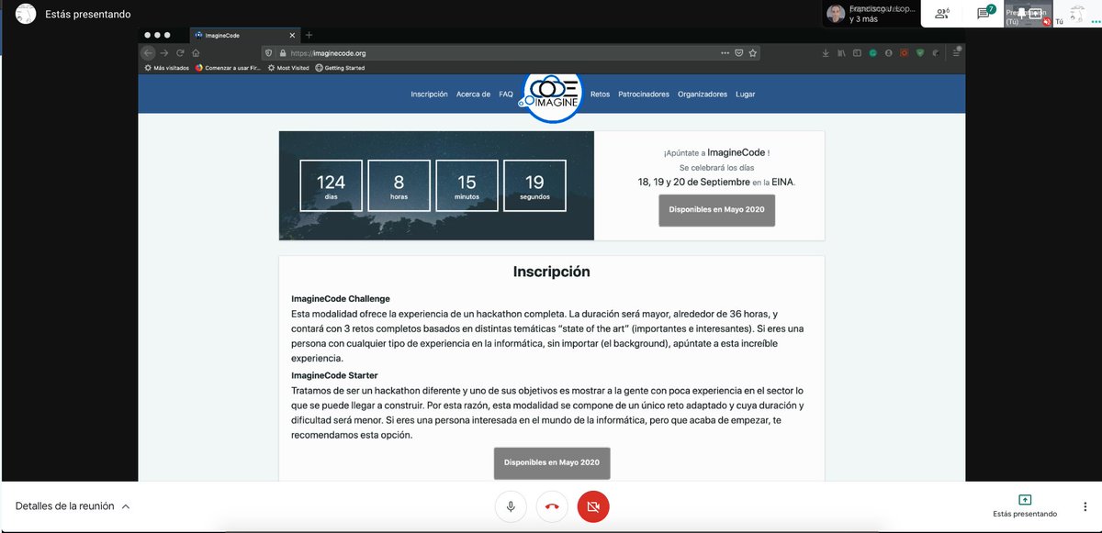Click the 18, 19 y 20 de Septiembre text
This screenshot has width=1102, height=533.
click(x=694, y=182)
